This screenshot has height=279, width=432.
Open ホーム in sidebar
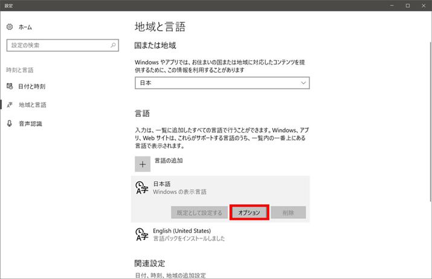click(x=25, y=27)
